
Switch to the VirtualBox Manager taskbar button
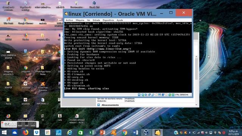click(146, 133)
